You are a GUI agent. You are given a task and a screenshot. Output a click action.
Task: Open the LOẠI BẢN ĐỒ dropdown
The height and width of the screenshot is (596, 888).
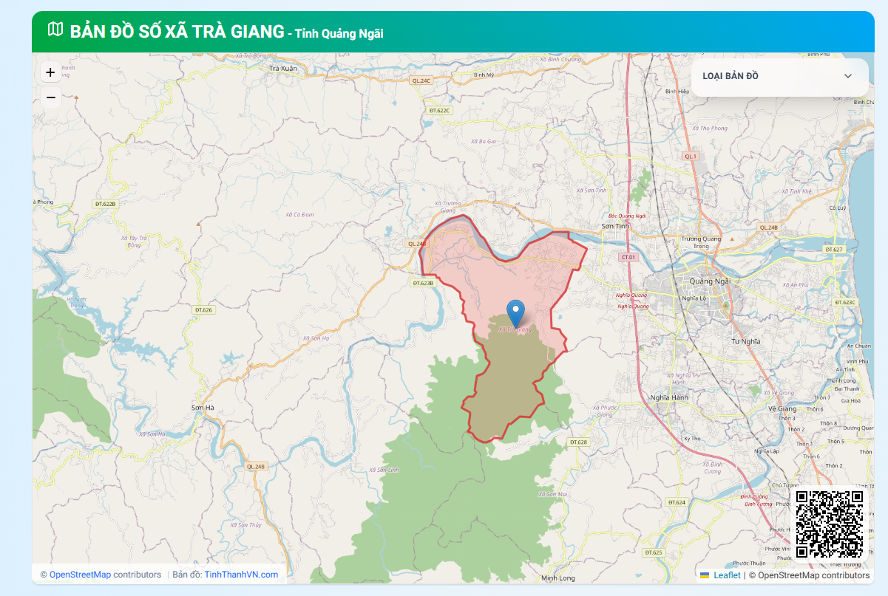click(779, 76)
